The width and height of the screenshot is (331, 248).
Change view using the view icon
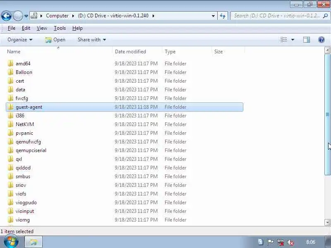(x=284, y=40)
